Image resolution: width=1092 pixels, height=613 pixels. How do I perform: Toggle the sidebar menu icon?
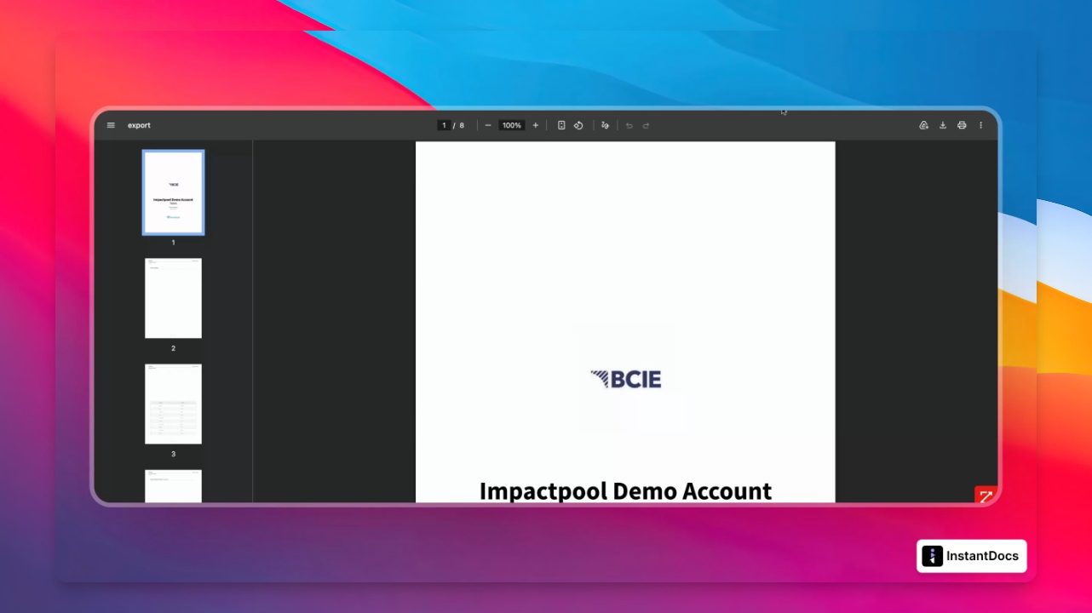[111, 125]
